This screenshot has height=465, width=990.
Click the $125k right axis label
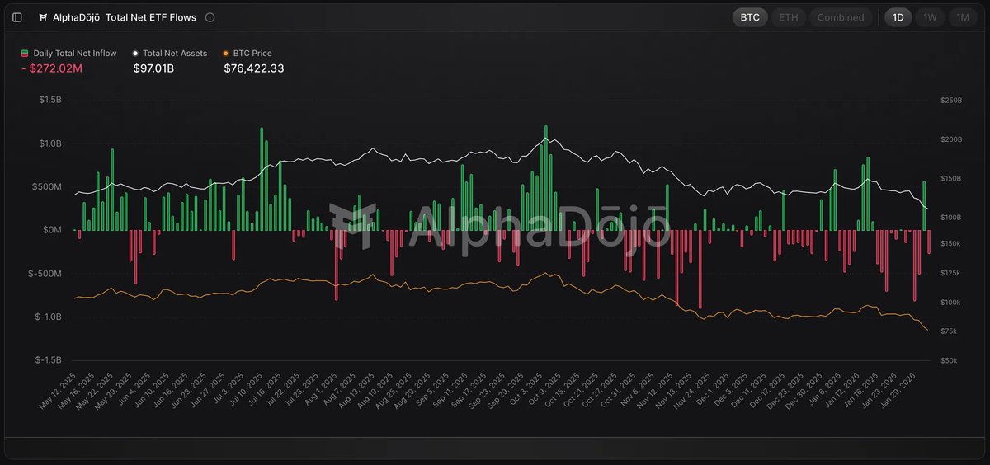click(x=951, y=273)
